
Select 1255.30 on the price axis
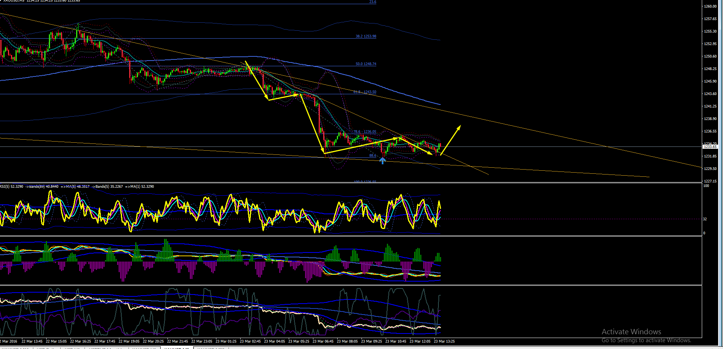point(710,31)
